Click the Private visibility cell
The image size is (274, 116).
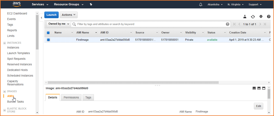(x=189, y=40)
